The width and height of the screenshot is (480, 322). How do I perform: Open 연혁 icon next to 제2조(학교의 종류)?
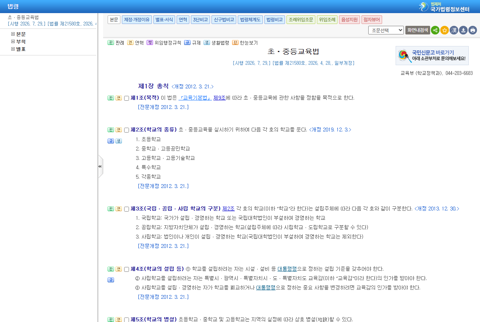(118, 130)
